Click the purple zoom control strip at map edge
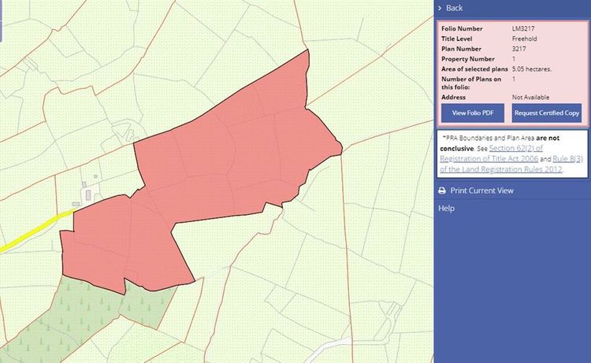 [x=1, y=20]
